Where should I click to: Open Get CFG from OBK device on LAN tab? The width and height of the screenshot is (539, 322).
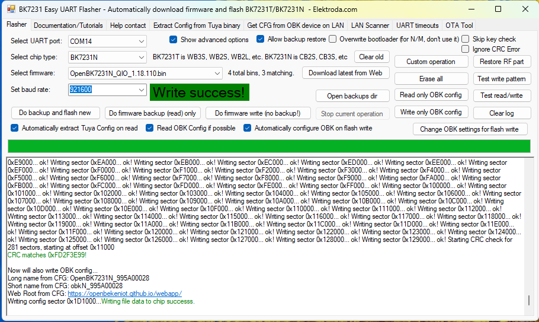click(x=296, y=25)
